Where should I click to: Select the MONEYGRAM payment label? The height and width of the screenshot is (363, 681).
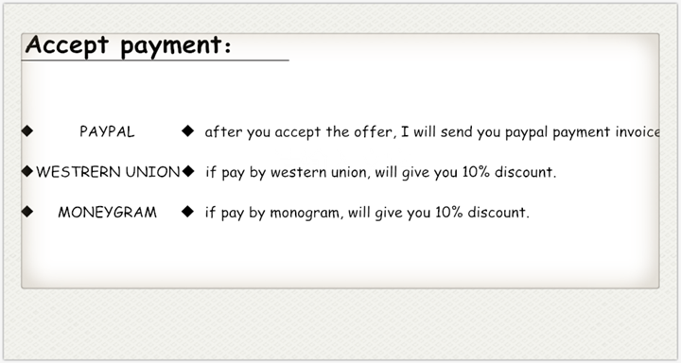(107, 213)
